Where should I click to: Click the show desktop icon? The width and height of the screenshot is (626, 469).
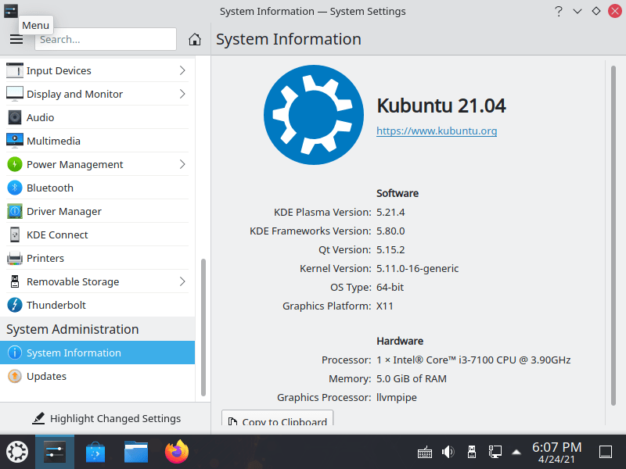[606, 452]
